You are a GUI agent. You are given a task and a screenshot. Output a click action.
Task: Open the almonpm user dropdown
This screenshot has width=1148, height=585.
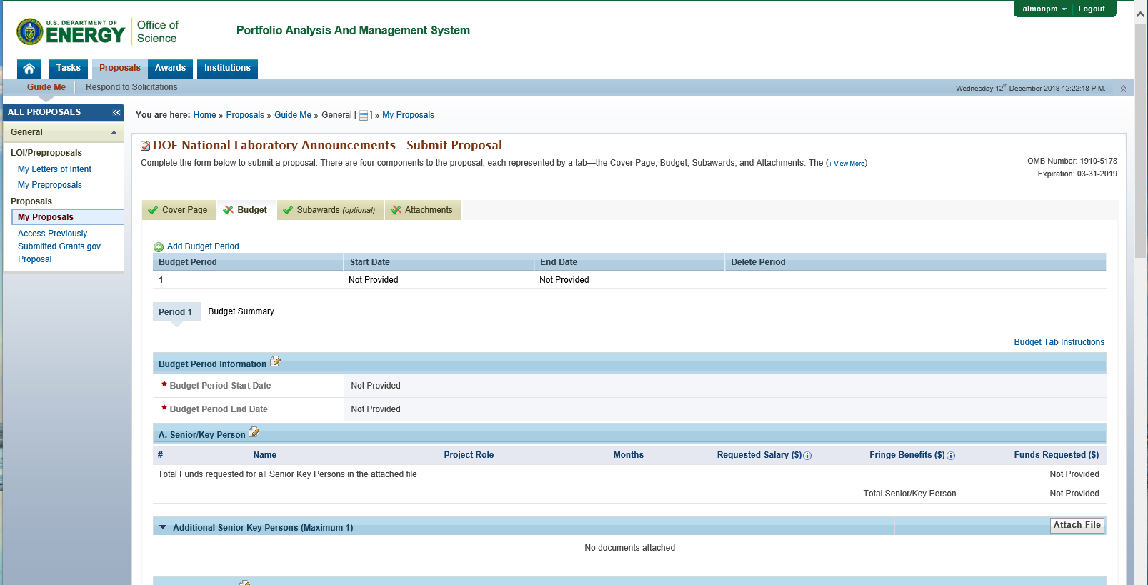pyautogui.click(x=1044, y=9)
